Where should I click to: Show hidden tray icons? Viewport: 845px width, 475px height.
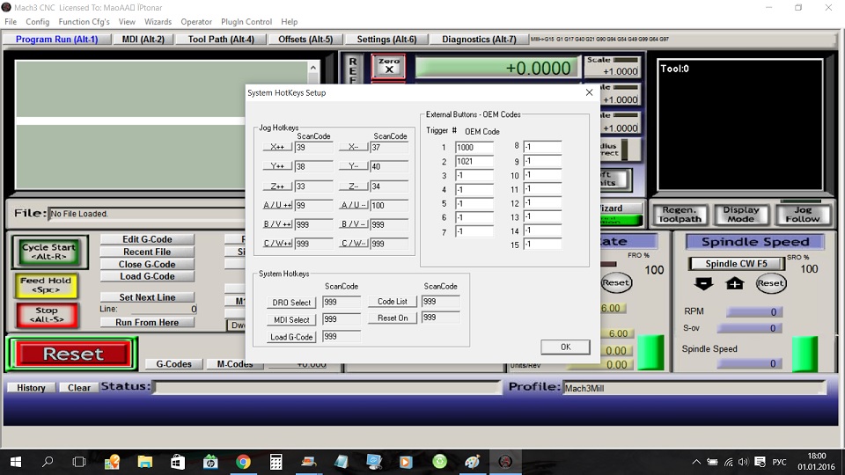click(x=696, y=462)
